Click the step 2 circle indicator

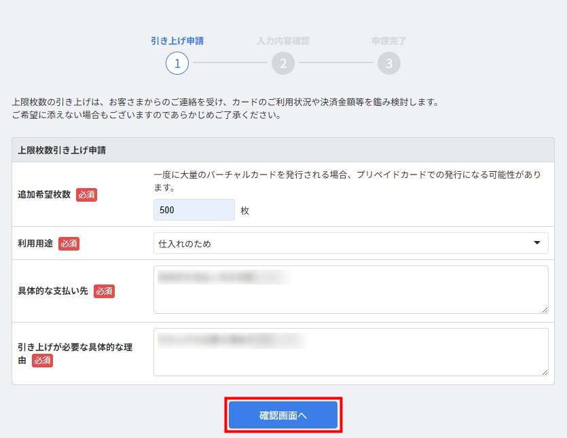pos(283,63)
